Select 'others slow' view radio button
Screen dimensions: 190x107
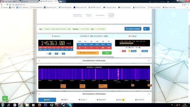(51, 29)
